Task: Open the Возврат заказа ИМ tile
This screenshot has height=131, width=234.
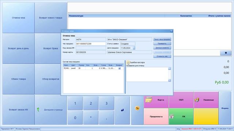Action: (18, 110)
